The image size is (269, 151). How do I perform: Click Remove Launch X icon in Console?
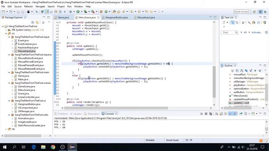[206, 114]
